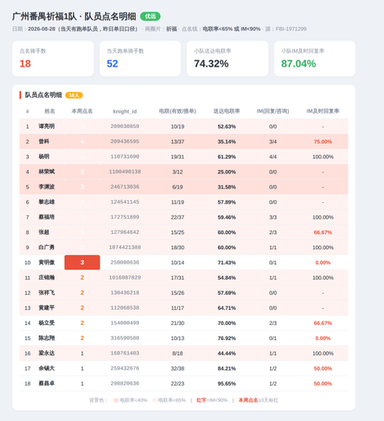Screen dimensions: 384x421
Task: Select the 点名骑手数 card showing 18
Action: [x=53, y=59]
